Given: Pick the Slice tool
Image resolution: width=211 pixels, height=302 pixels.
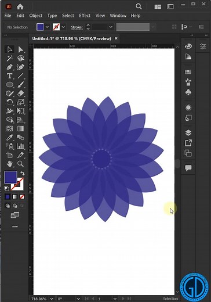Looking at the screenshot, I should coord(20,155).
